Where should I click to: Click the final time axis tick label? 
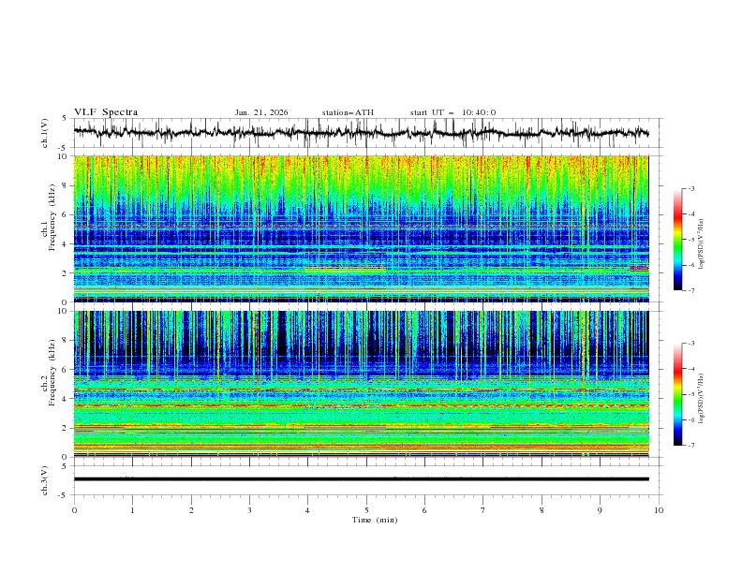659,510
